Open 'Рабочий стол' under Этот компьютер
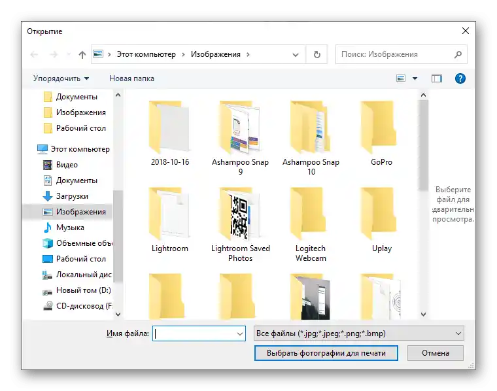497x391 pixels. tap(74, 259)
